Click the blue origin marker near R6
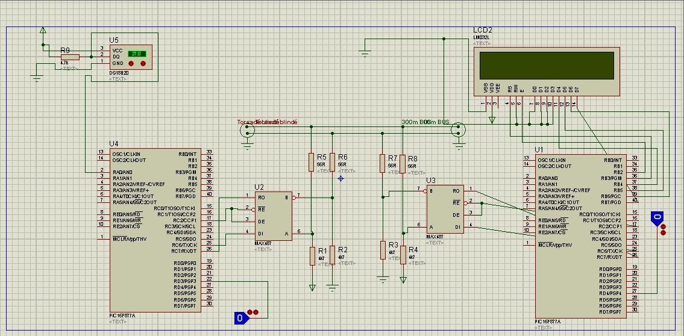The width and height of the screenshot is (684, 336). [340, 178]
